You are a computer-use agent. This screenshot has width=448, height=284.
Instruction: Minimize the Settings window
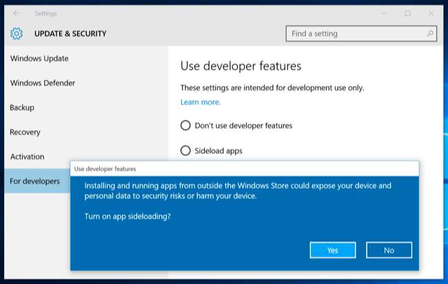(x=385, y=13)
